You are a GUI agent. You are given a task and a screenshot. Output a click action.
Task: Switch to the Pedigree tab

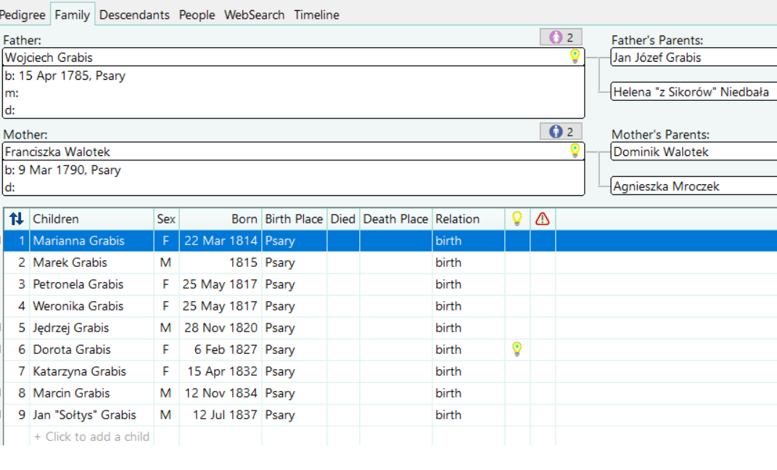22,15
